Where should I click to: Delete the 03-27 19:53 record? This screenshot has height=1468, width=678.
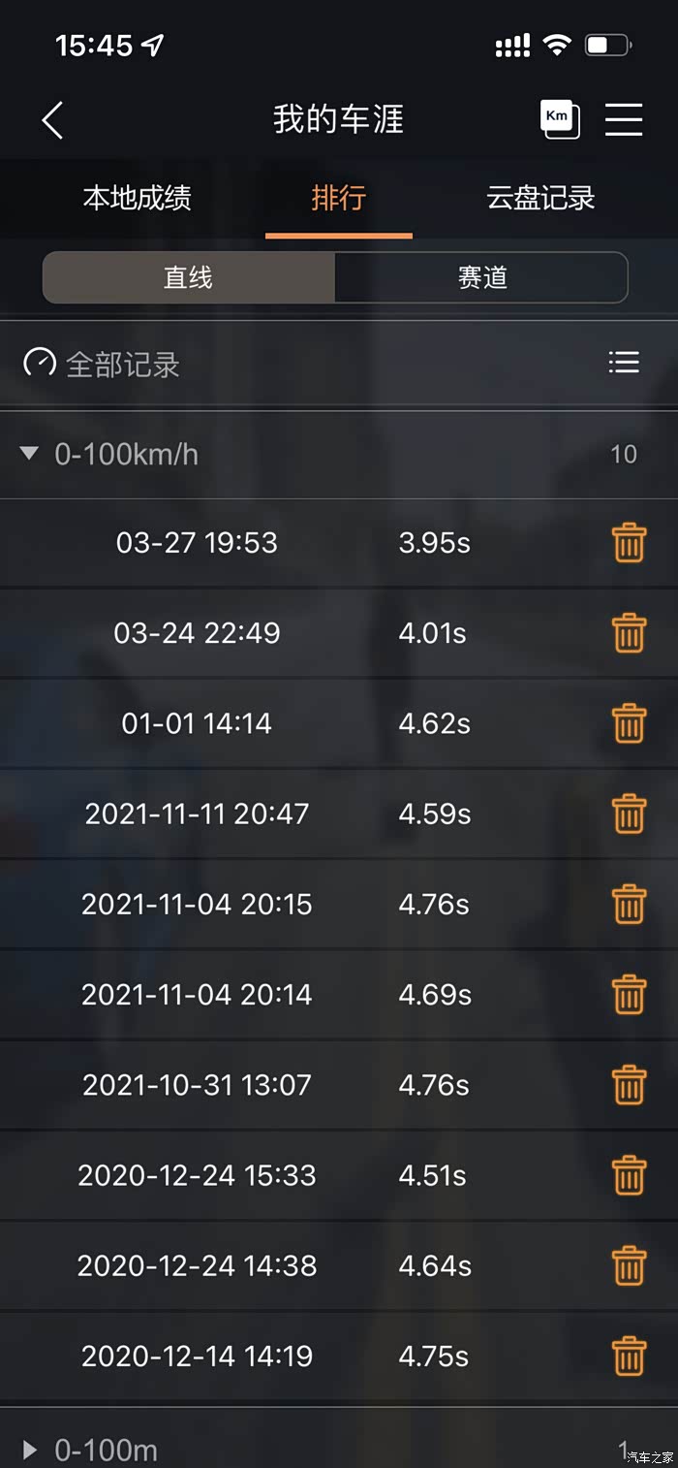coord(629,543)
